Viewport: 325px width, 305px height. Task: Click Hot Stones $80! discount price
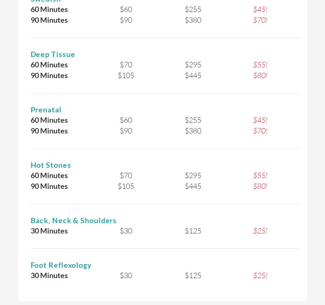tap(260, 186)
